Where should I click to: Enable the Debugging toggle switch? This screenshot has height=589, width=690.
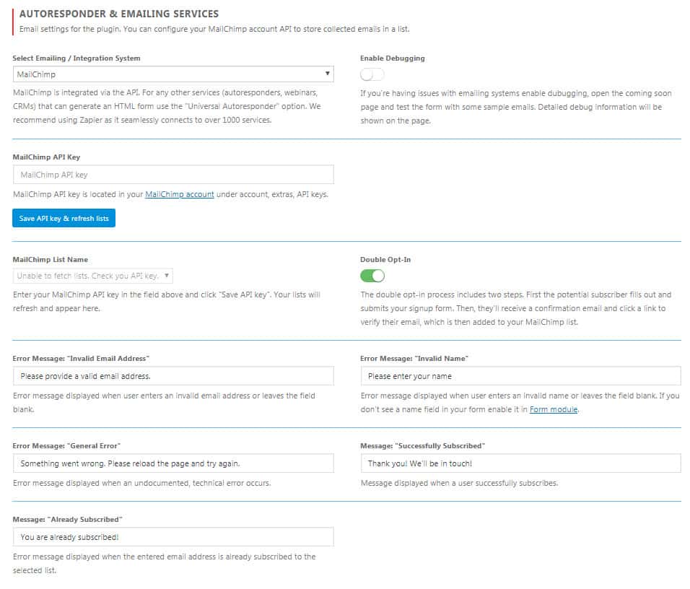(x=372, y=75)
